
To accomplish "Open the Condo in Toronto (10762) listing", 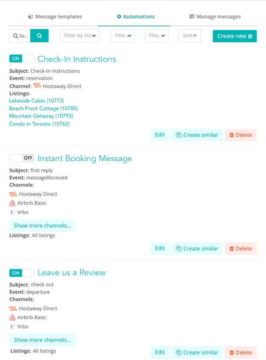I will tap(39, 124).
